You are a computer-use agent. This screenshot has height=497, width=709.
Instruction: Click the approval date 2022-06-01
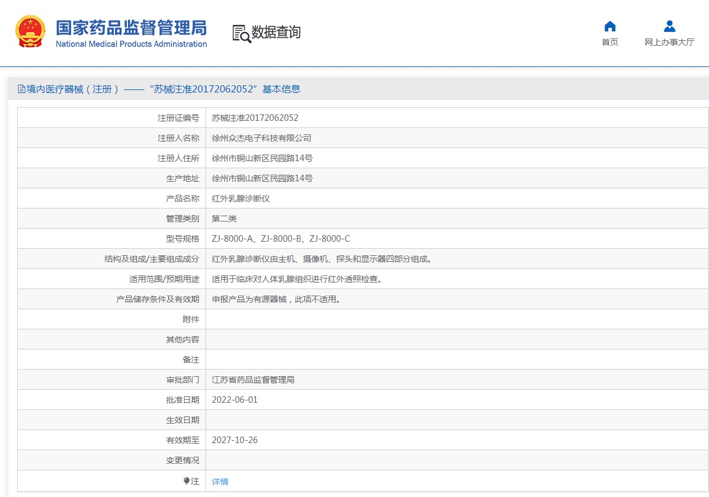235,400
